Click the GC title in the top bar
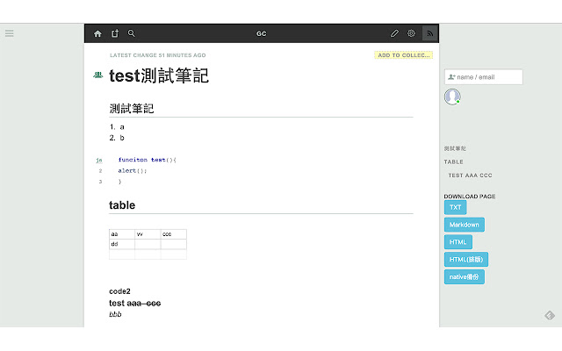Screen dimensions: 562x351 [262, 33]
